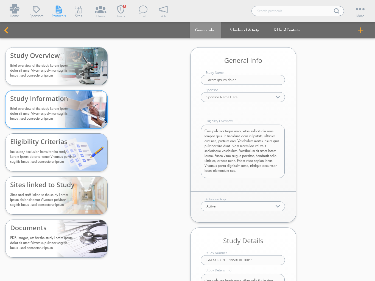Open the Chat bubble icon
The height and width of the screenshot is (281, 375).
pyautogui.click(x=143, y=10)
